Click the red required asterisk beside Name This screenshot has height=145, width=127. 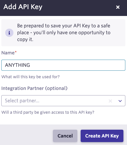[16, 52]
